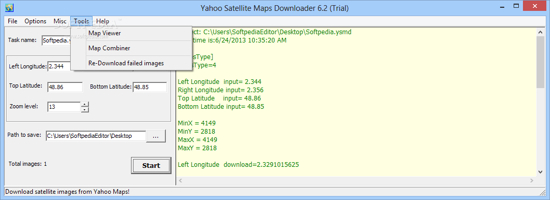Open the Options menu
This screenshot has width=550, height=200.
click(x=35, y=21)
